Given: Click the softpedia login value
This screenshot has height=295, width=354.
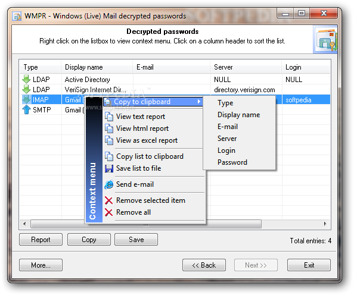Looking at the screenshot, I should coord(298,99).
